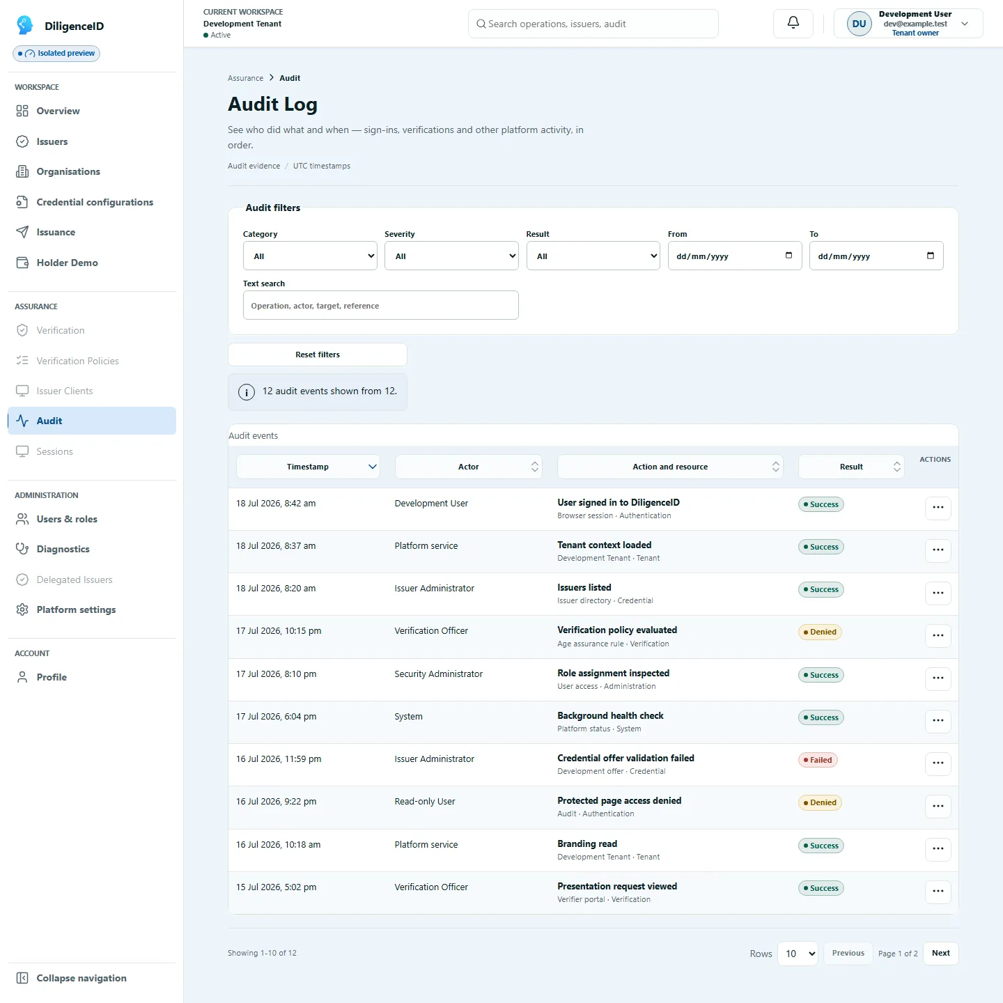Click Reset filters button

[318, 355]
